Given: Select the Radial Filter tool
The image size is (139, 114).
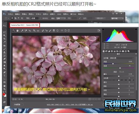Looking at the screenshot, I should click(57, 30).
